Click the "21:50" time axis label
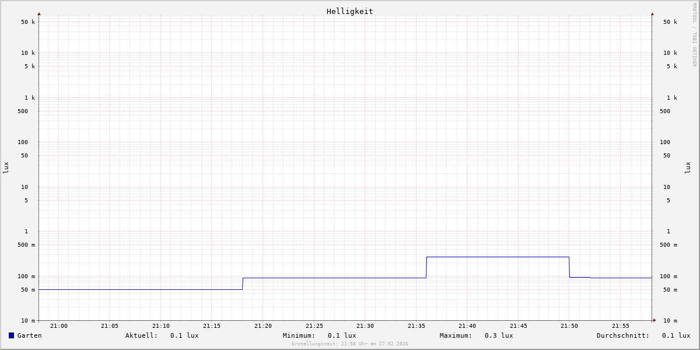This screenshot has height=350, width=700. tap(569, 326)
